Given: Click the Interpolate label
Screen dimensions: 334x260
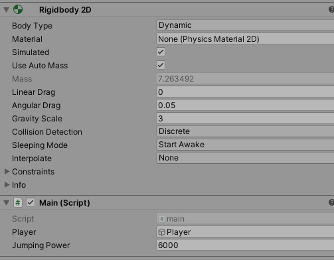Looking at the screenshot, I should 32,159.
